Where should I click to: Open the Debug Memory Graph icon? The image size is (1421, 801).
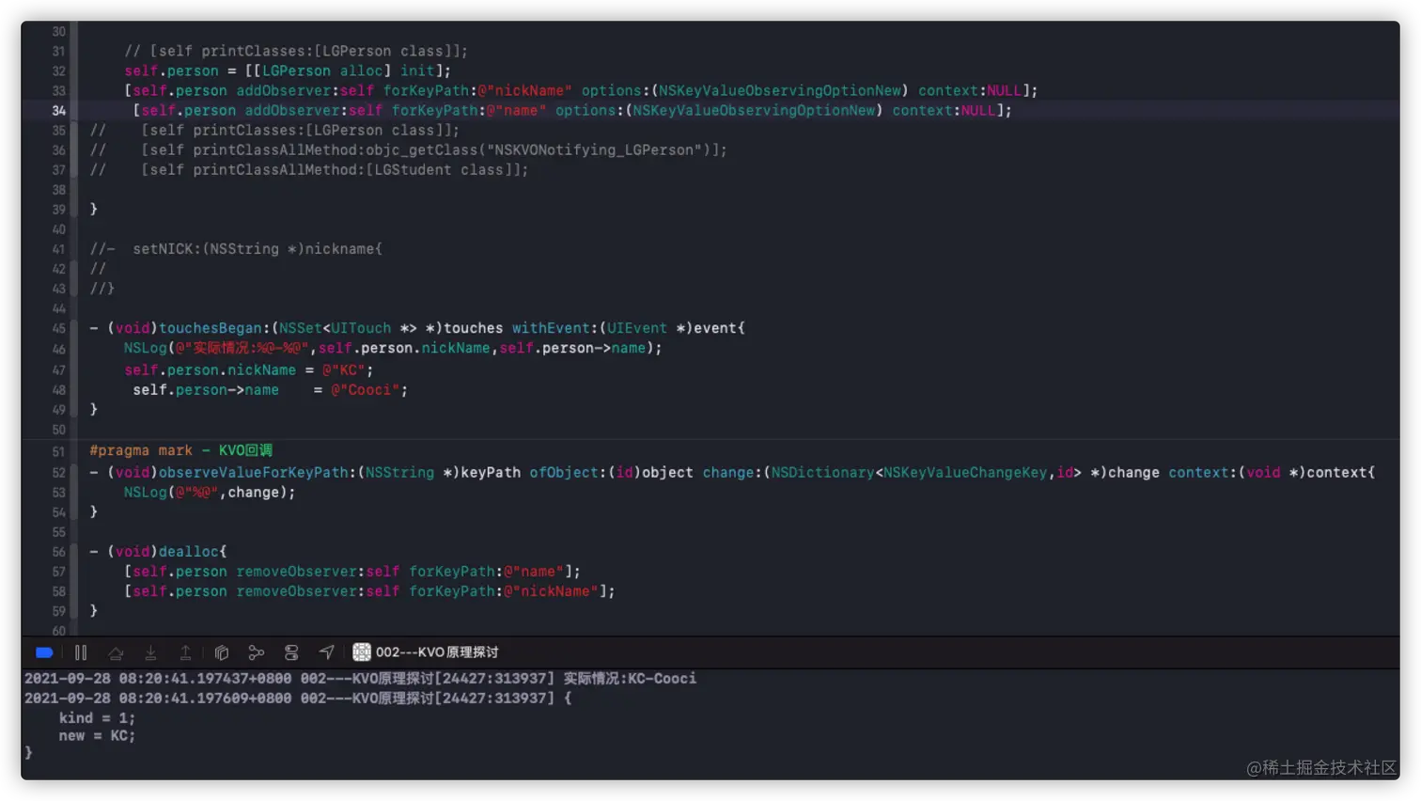pyautogui.click(x=256, y=652)
